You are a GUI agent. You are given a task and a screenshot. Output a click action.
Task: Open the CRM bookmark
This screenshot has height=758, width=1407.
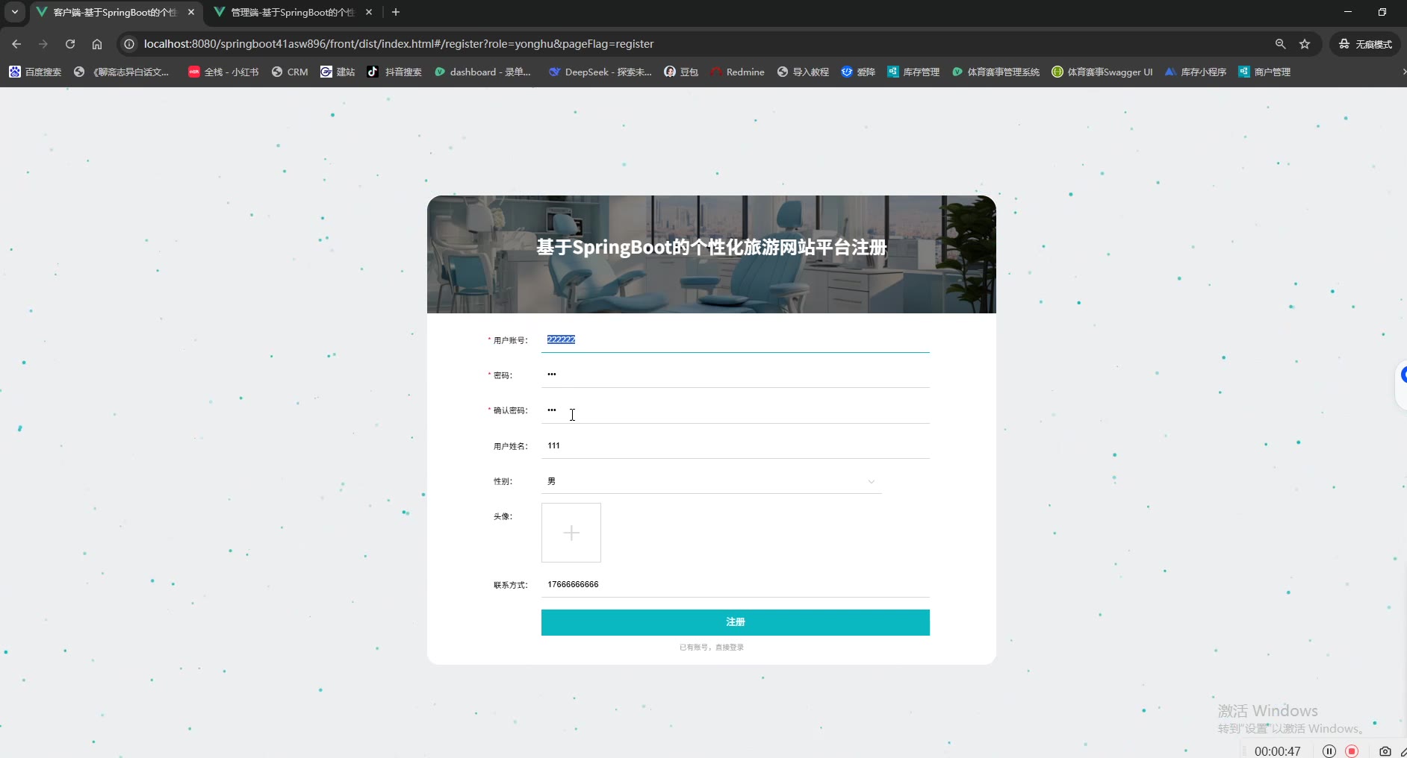pos(290,72)
